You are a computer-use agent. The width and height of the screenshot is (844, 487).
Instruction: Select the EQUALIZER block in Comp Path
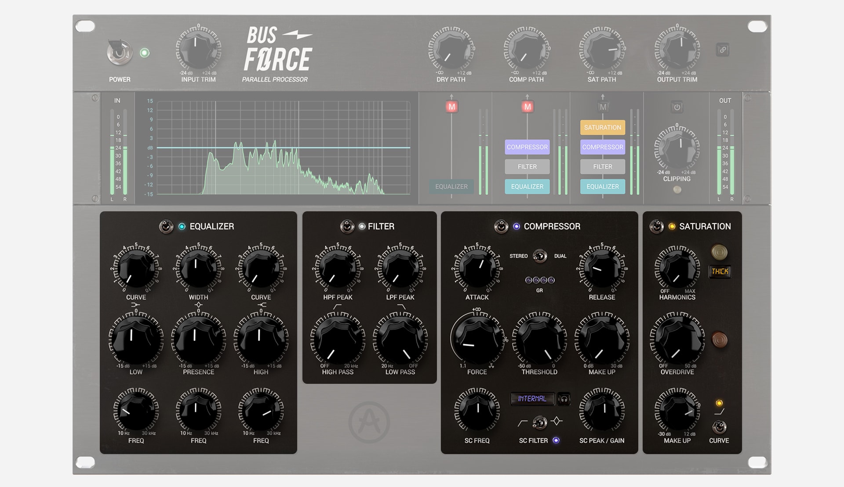(527, 187)
